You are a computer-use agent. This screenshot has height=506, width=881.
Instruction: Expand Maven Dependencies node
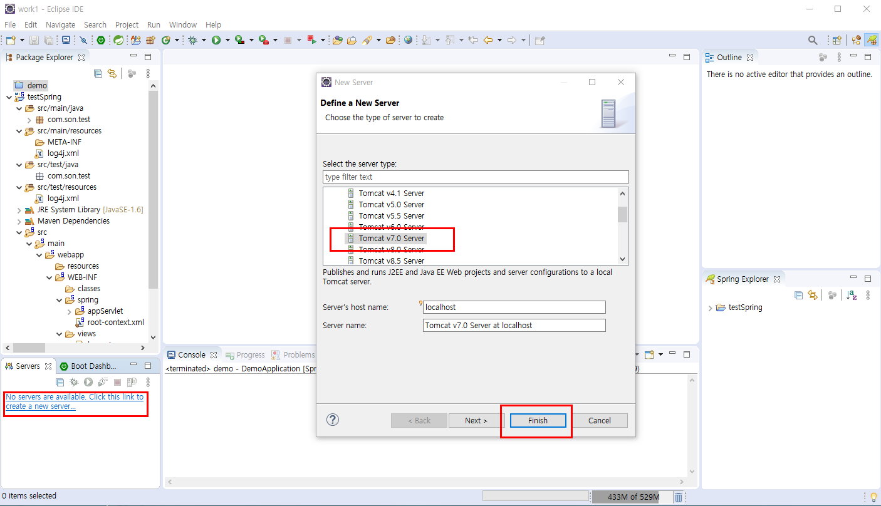[x=19, y=221]
